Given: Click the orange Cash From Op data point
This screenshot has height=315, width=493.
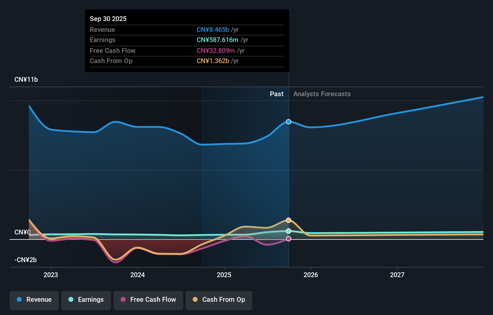Looking at the screenshot, I should (x=289, y=220).
